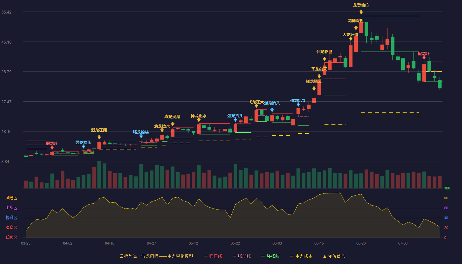
Task: Click the arrow marker under 神龙出水
Action: 199,120
